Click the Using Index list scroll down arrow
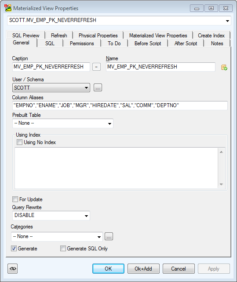Screen dimensions: 237x282 pos(221,184)
